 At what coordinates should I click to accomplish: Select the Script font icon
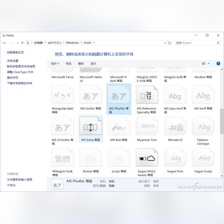tap(119, 157)
